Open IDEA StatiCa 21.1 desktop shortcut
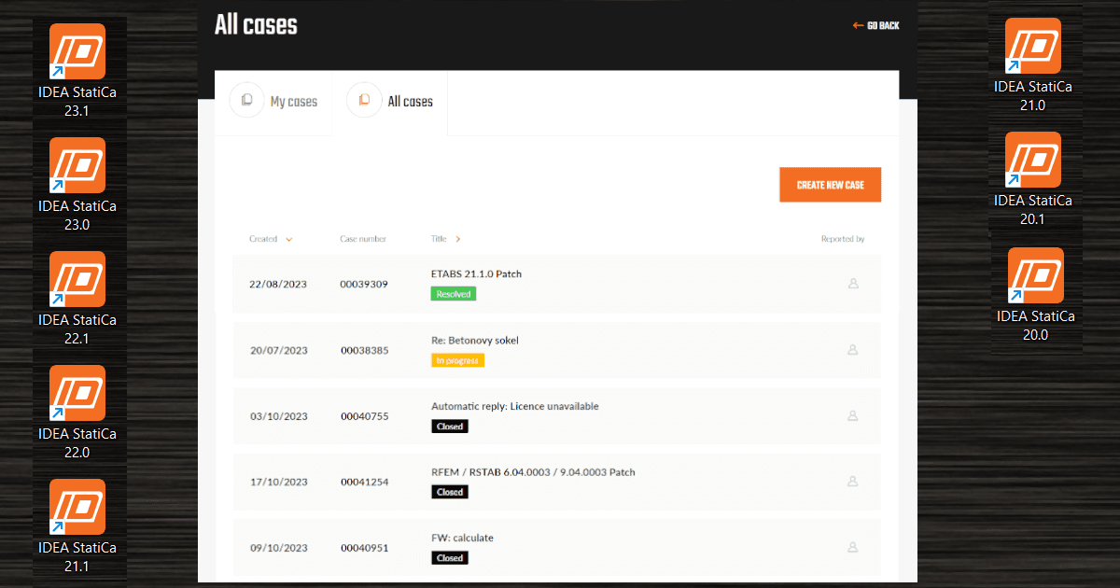The width and height of the screenshot is (1120, 588). coord(77,526)
